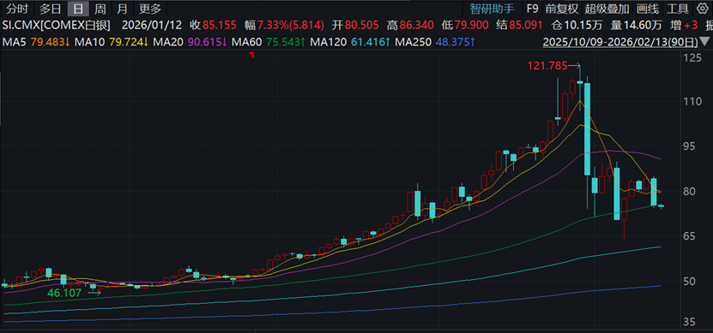Screen dimensions: 713x333
Task: Expand the date range dropdown arrow
Action: [x=705, y=42]
